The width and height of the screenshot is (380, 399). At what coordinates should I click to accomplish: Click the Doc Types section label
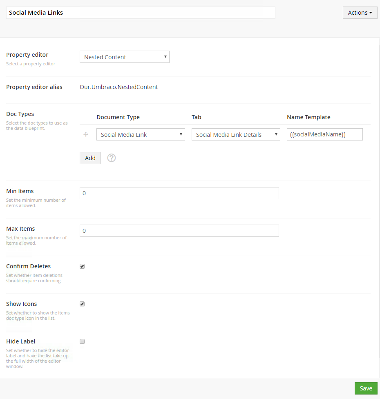click(20, 114)
